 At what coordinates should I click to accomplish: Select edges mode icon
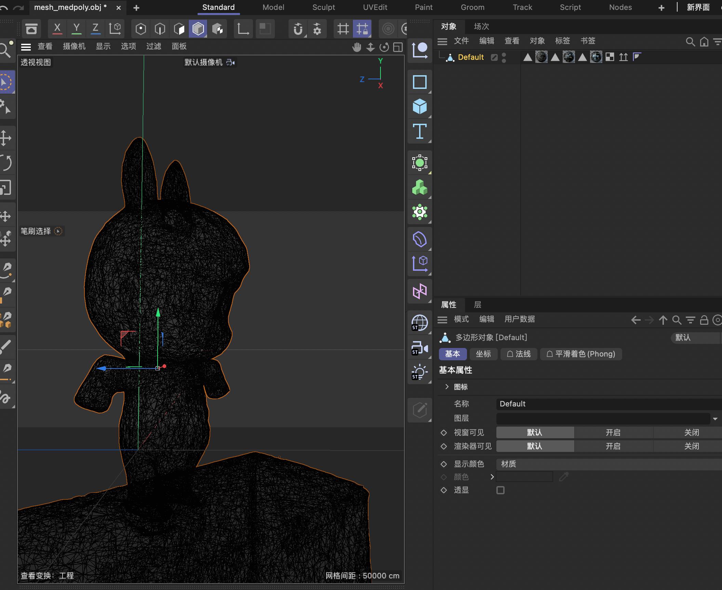[160, 29]
